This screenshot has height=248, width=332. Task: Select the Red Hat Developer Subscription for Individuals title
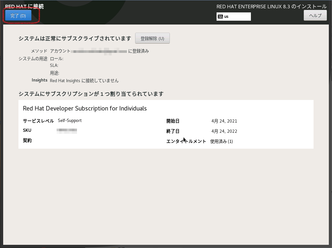85,108
